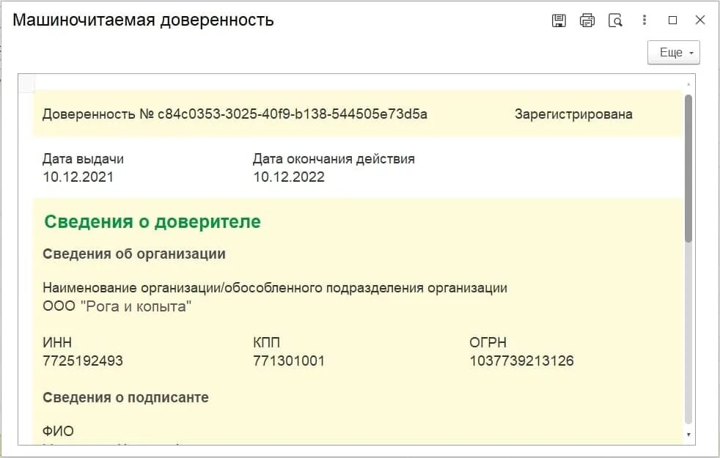Select the ОГРН value 1037739213126
The height and width of the screenshot is (458, 720).
click(521, 361)
